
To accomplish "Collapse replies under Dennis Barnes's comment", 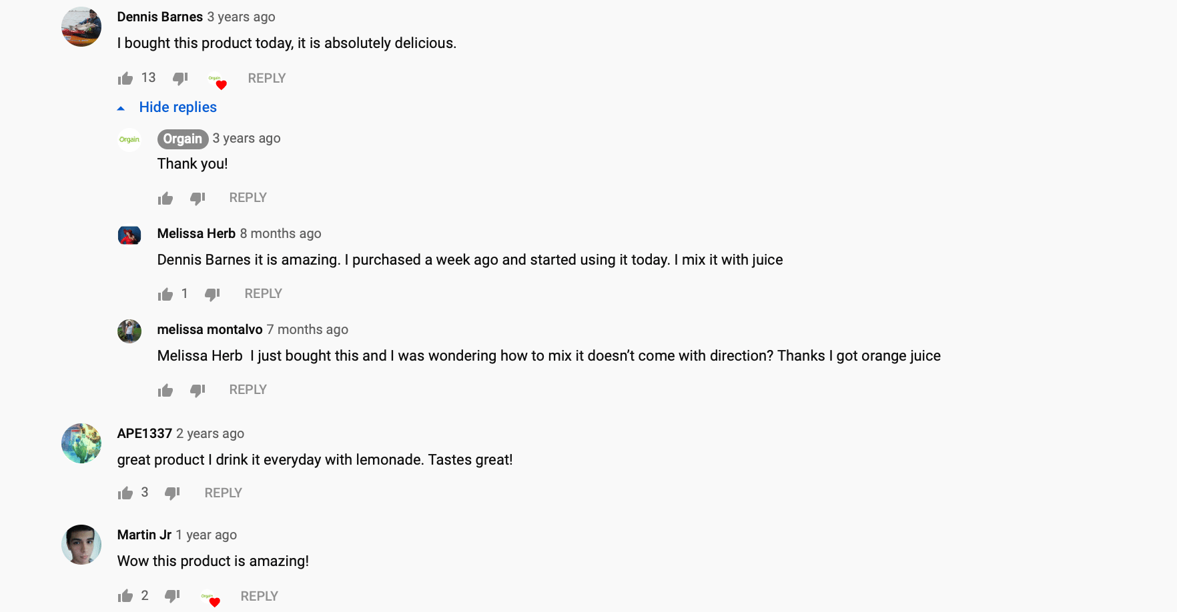I will click(x=177, y=107).
